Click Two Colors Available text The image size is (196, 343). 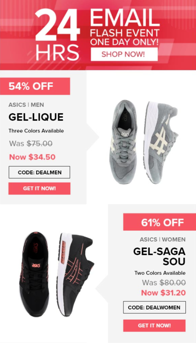160,273
